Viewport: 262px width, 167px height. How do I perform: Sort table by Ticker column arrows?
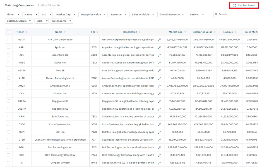click(26, 32)
